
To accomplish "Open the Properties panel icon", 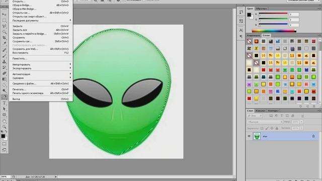I will [x=241, y=21].
